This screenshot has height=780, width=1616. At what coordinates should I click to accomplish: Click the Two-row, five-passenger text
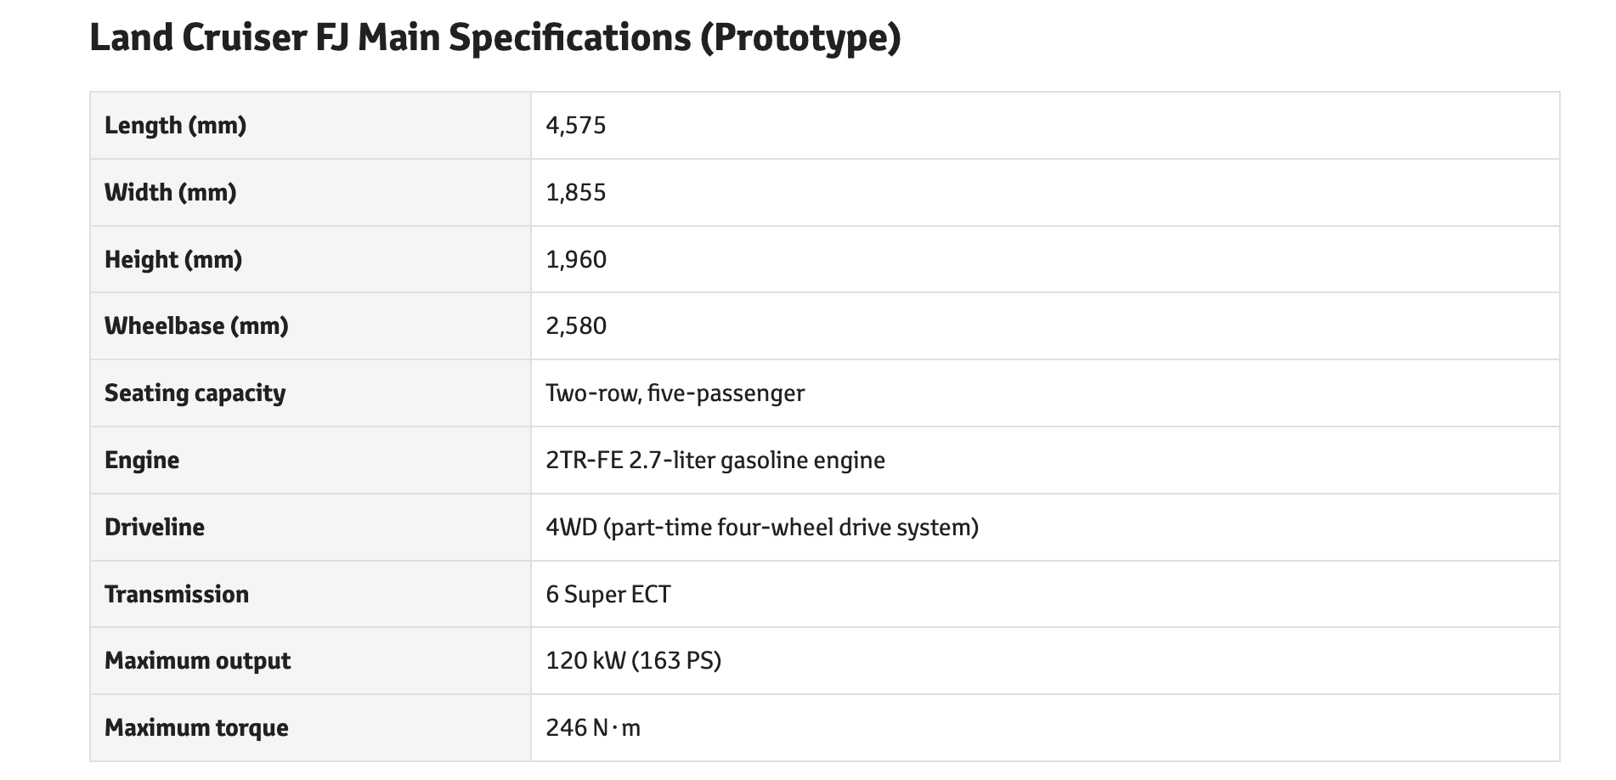coord(675,393)
